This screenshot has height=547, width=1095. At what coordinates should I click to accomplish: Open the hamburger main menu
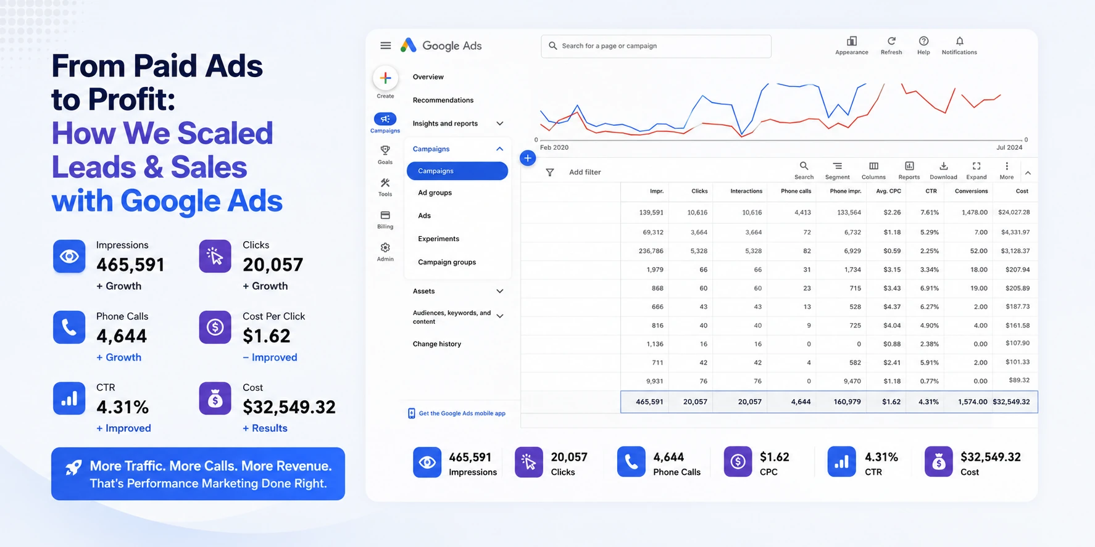coord(385,46)
